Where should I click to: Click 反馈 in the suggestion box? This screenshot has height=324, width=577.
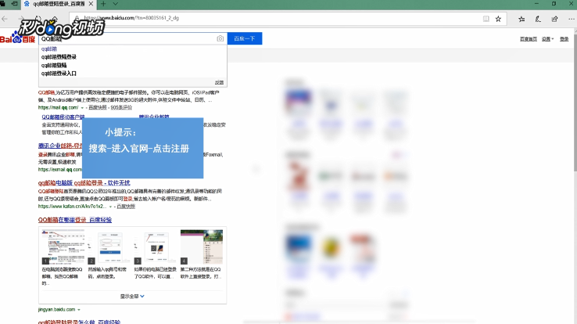coord(220,82)
